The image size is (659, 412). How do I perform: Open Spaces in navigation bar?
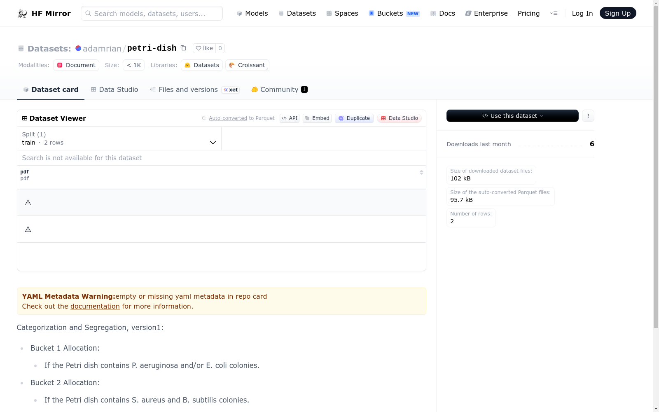click(342, 14)
